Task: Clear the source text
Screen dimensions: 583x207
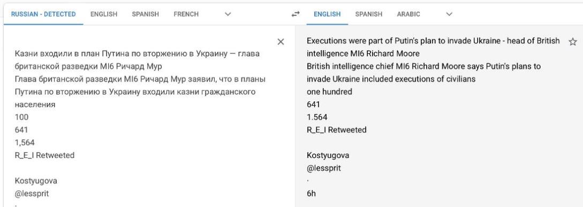Action: [281, 42]
